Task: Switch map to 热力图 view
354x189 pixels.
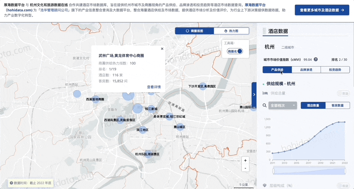Action: tap(231, 31)
